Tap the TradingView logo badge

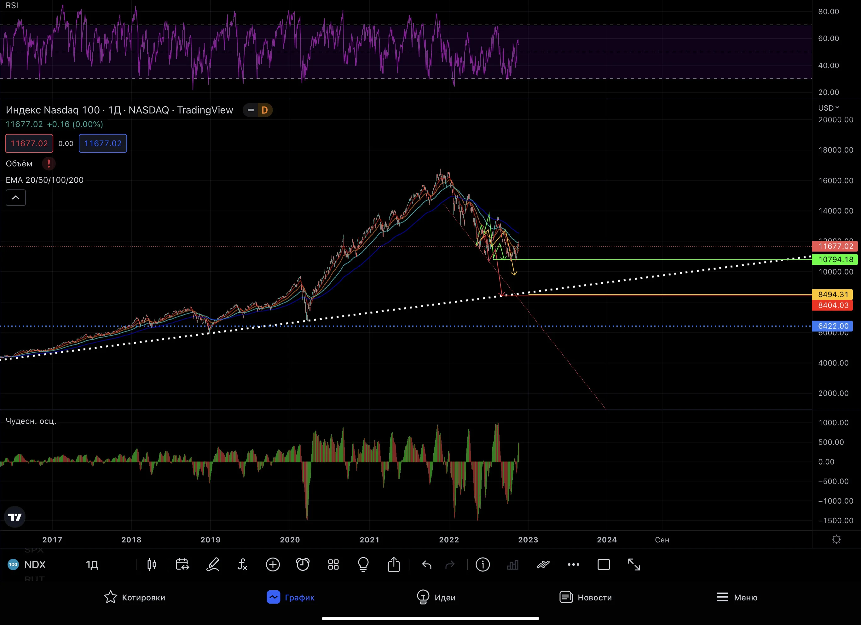15,517
